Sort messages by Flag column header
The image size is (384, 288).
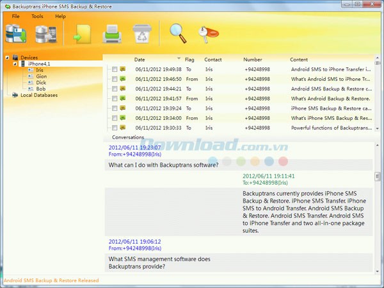189,60
